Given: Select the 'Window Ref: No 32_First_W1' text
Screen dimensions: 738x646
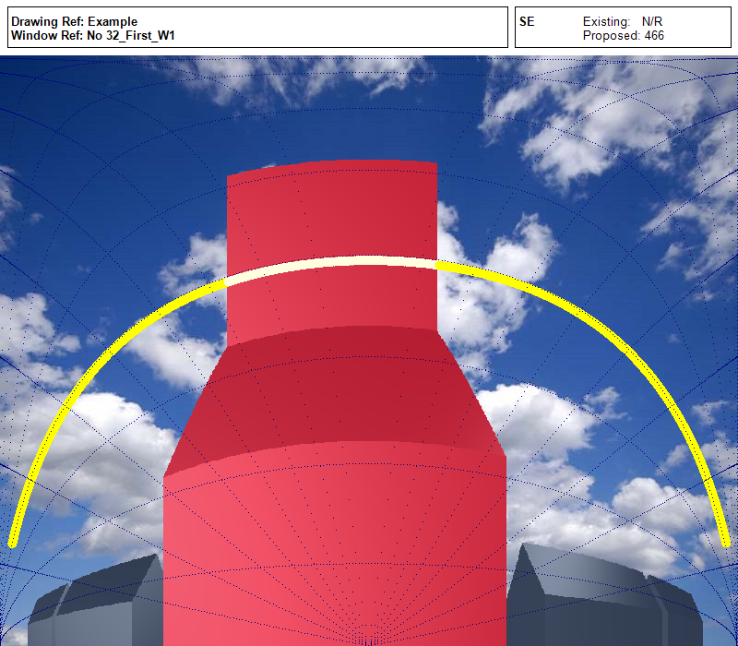Looking at the screenshot, I should pyautogui.click(x=92, y=36).
